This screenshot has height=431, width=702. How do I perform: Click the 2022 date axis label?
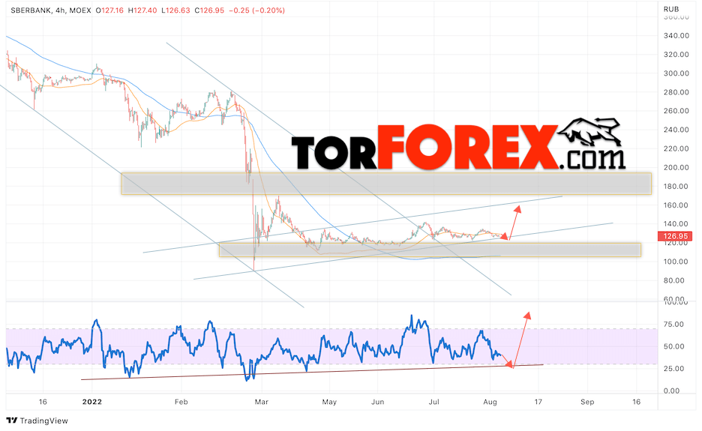pyautogui.click(x=91, y=402)
